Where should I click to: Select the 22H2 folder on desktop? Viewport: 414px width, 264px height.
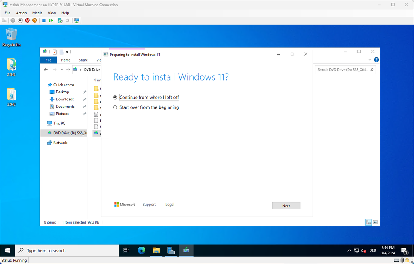pyautogui.click(x=11, y=97)
